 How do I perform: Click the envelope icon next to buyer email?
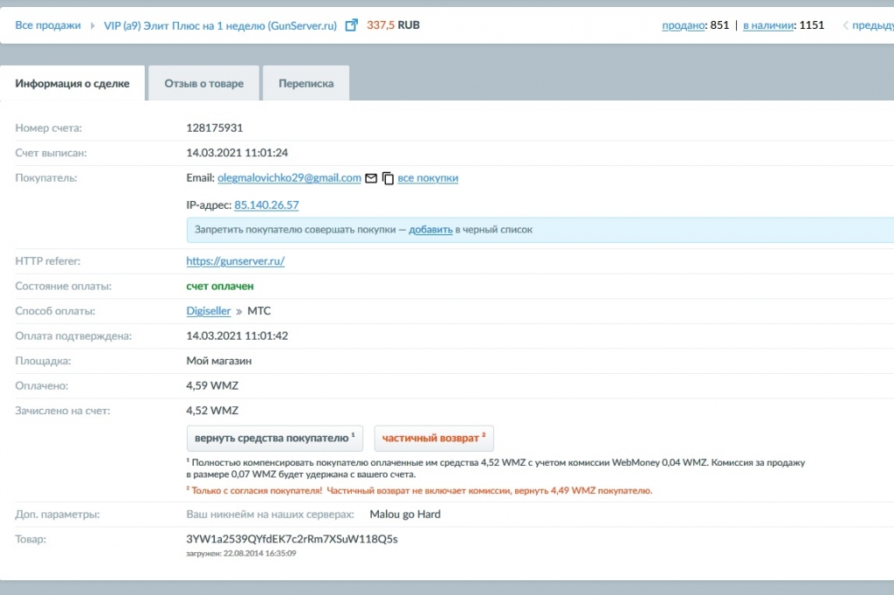pyautogui.click(x=371, y=178)
